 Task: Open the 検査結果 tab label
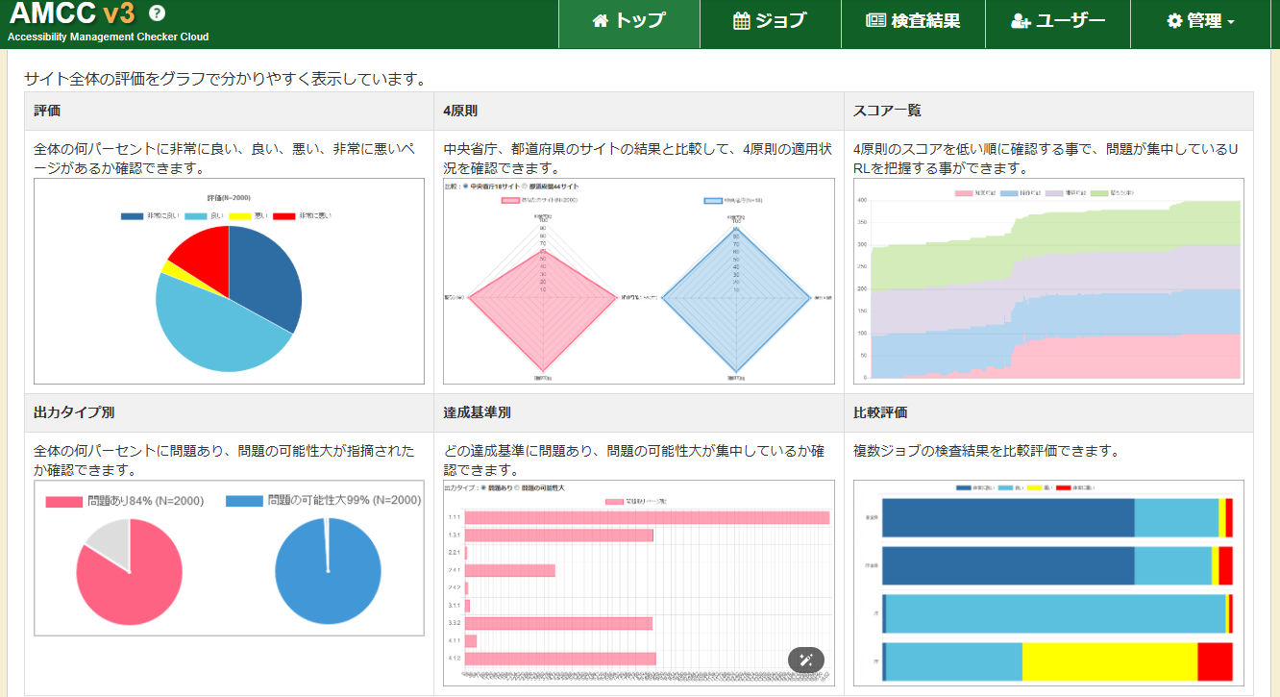click(925, 20)
